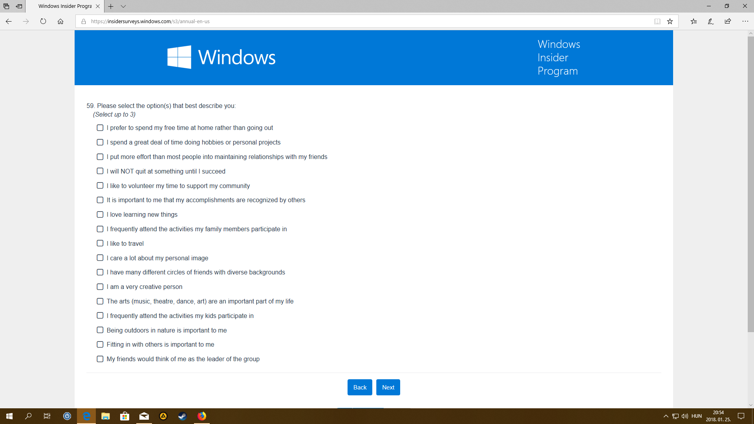The image size is (754, 424).
Task: Show tab previews chevron
Action: [x=123, y=6]
